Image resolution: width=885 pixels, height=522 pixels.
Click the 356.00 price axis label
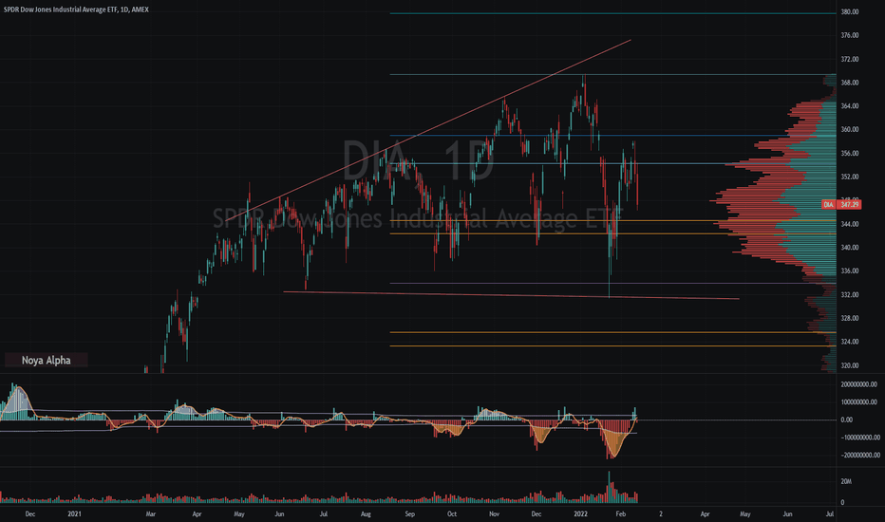pyautogui.click(x=850, y=154)
